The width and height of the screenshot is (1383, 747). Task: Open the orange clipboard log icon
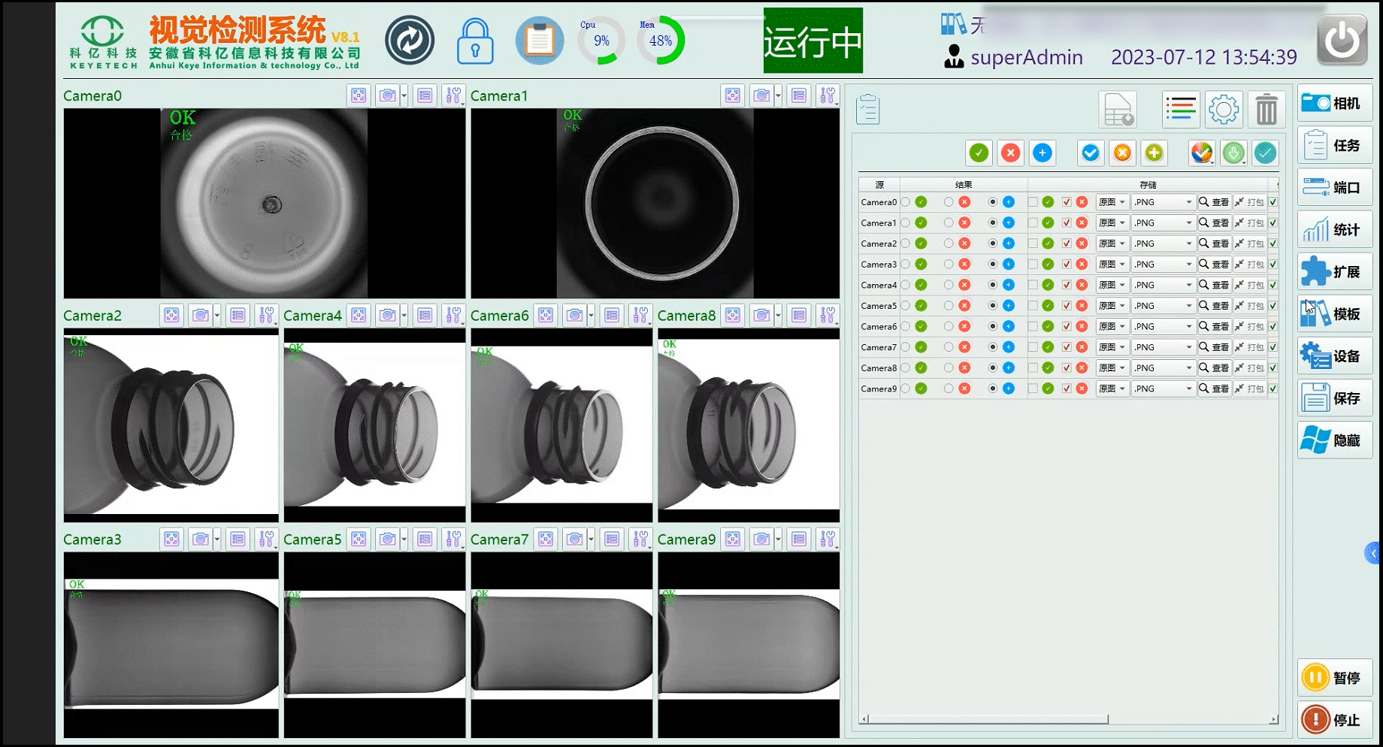pyautogui.click(x=539, y=41)
